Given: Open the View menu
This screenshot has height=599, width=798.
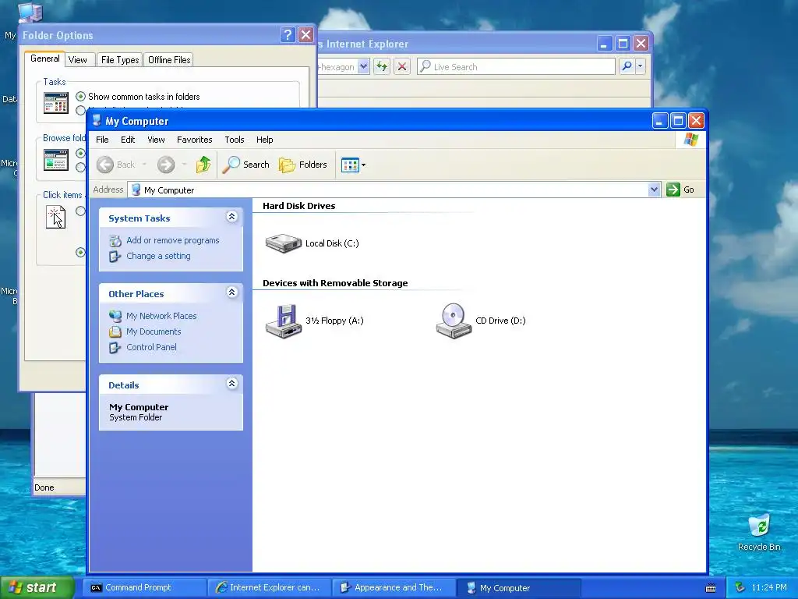Looking at the screenshot, I should click(156, 140).
